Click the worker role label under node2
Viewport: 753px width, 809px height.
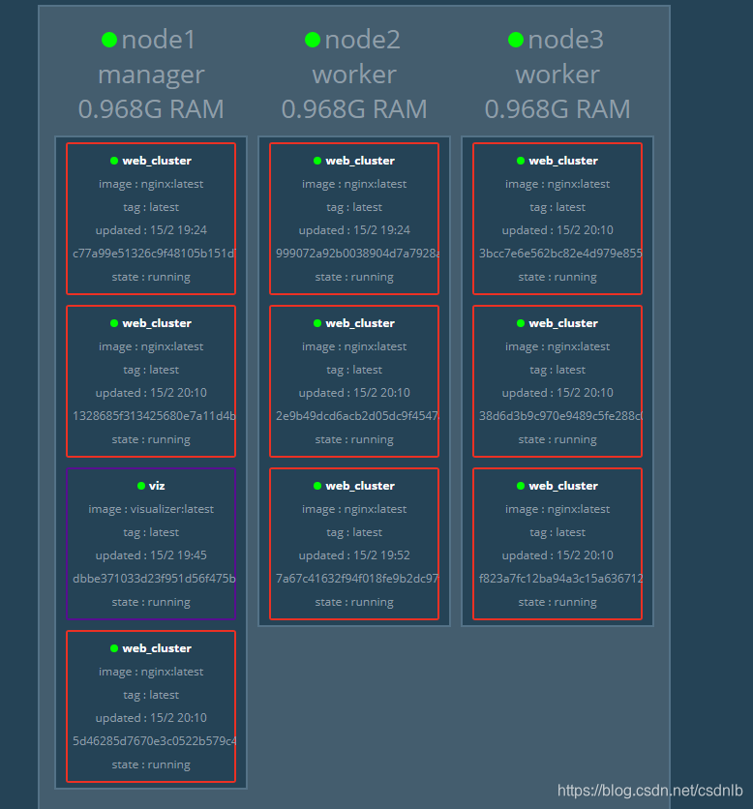(354, 75)
